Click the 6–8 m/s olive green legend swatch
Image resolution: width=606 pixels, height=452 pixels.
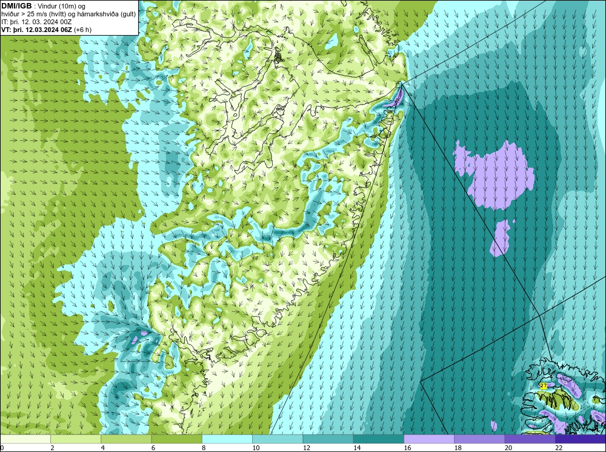coord(176,439)
